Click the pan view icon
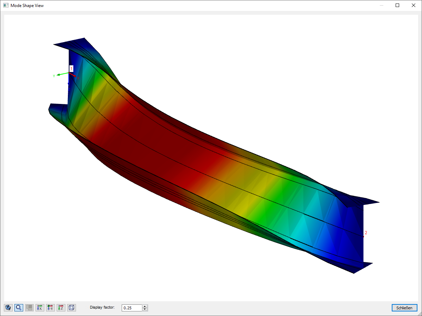Image resolution: width=422 pixels, height=316 pixels. tap(29, 308)
